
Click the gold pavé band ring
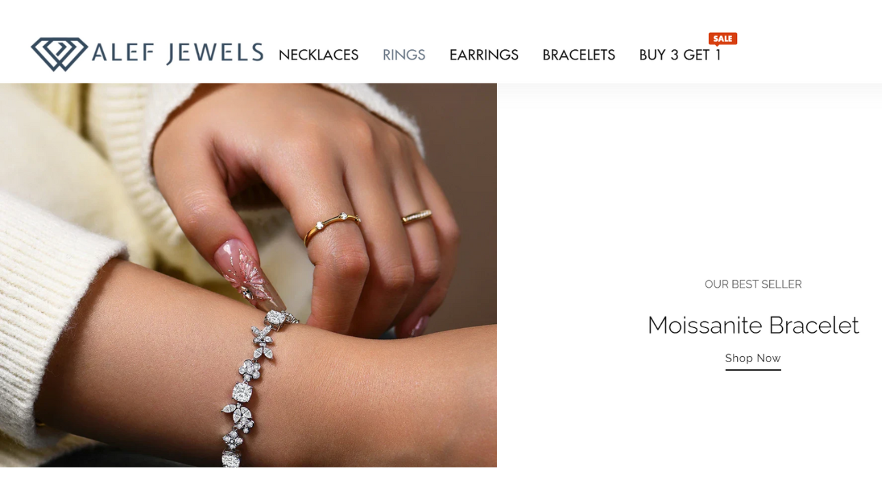[x=417, y=217]
